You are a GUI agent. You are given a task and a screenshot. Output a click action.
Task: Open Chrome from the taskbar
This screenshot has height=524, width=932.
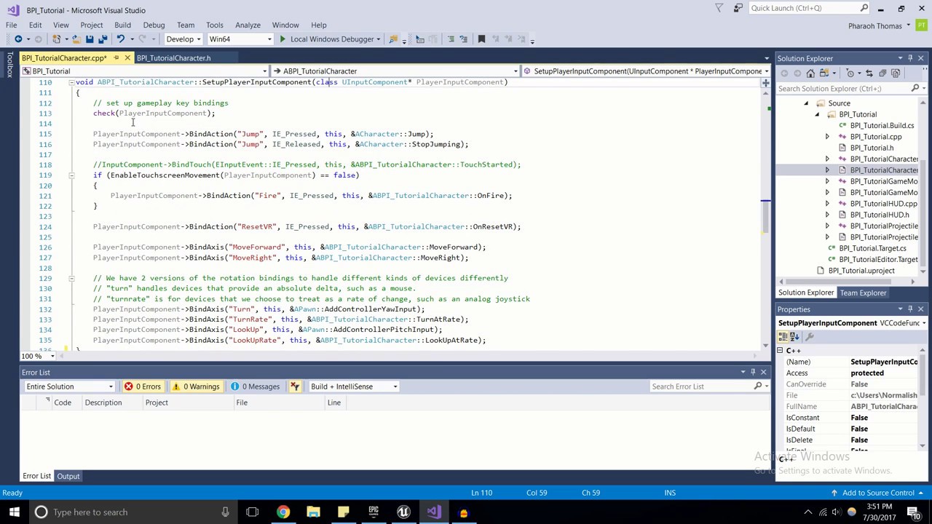pos(283,512)
